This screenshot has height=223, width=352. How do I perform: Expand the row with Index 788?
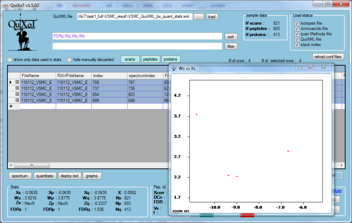click(x=18, y=82)
